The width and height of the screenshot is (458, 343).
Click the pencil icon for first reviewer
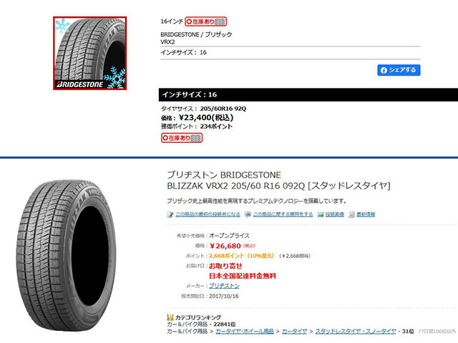click(170, 214)
